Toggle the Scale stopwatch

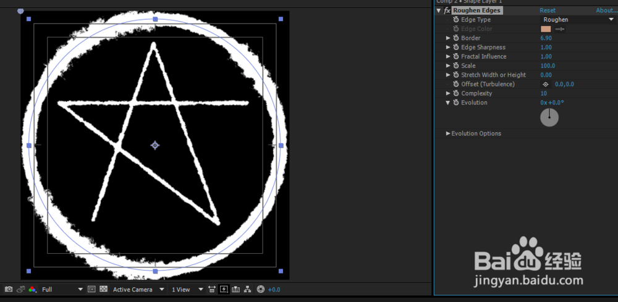[455, 65]
